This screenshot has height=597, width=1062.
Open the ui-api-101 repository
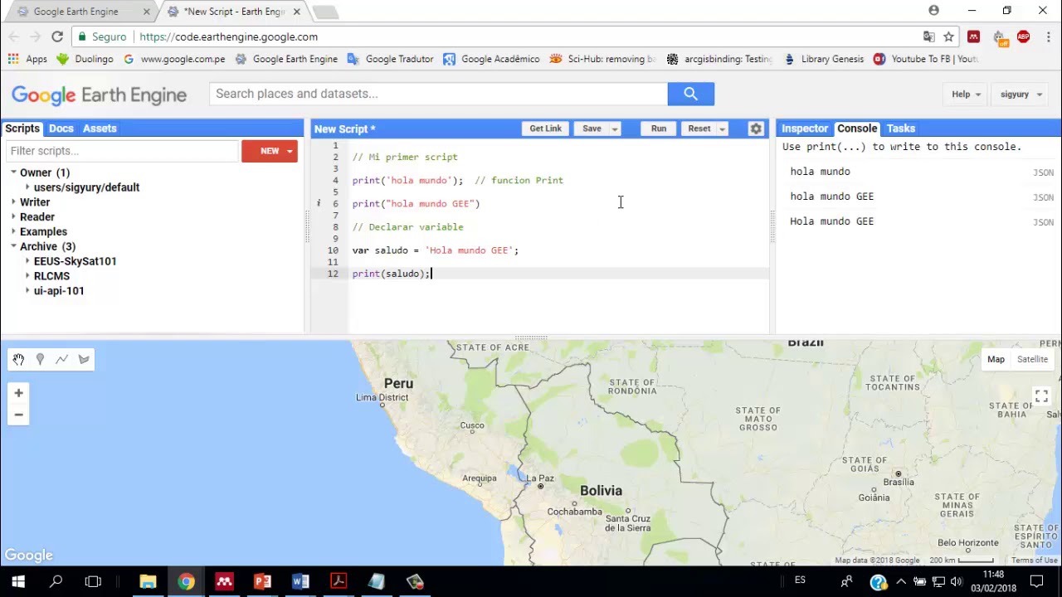59,291
